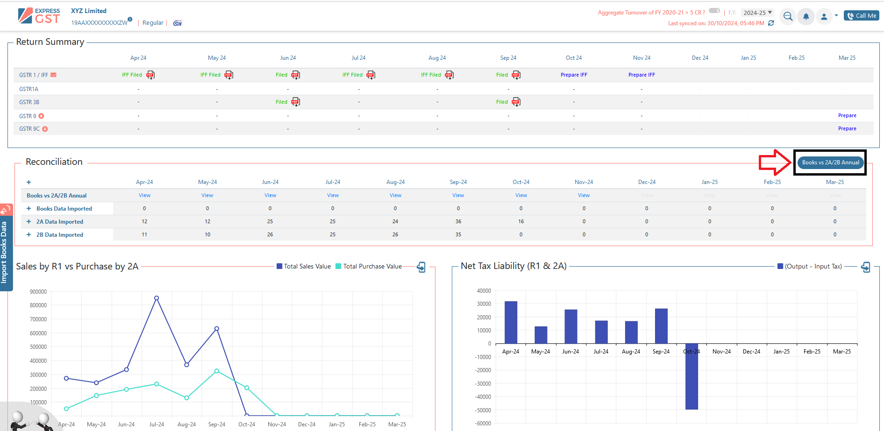This screenshot has height=431, width=884.
Task: Click Prepare link in GSTR 9C row
Action: [x=847, y=128]
